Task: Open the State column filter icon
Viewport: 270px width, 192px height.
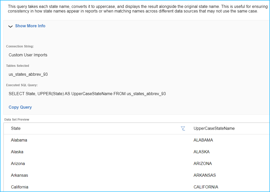Action: click(x=183, y=129)
